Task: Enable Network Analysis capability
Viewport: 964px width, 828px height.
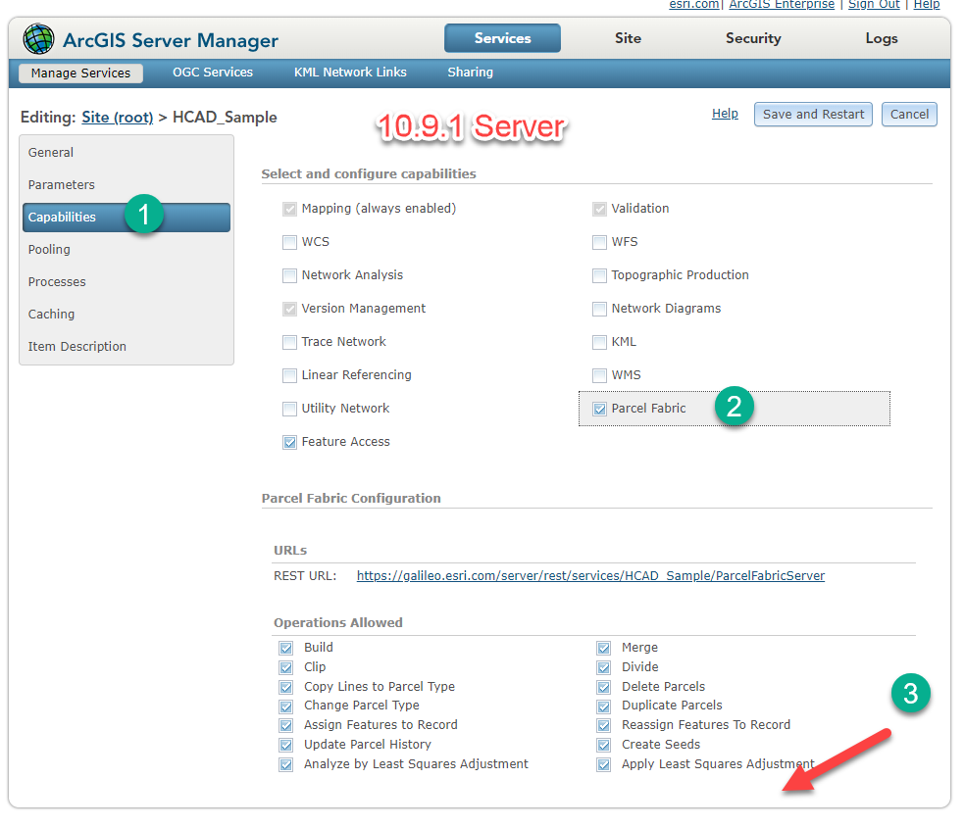Action: click(289, 275)
